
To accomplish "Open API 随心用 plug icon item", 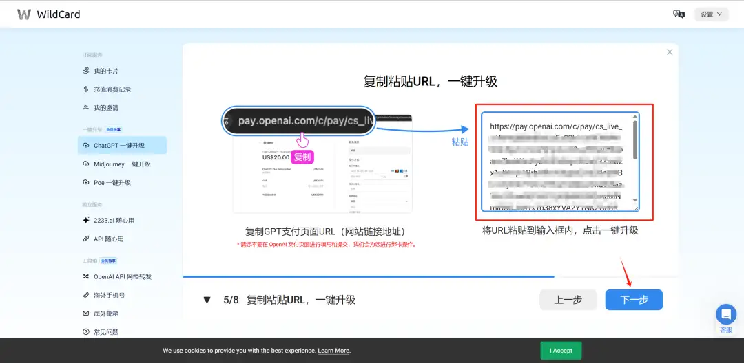I will point(86,239).
